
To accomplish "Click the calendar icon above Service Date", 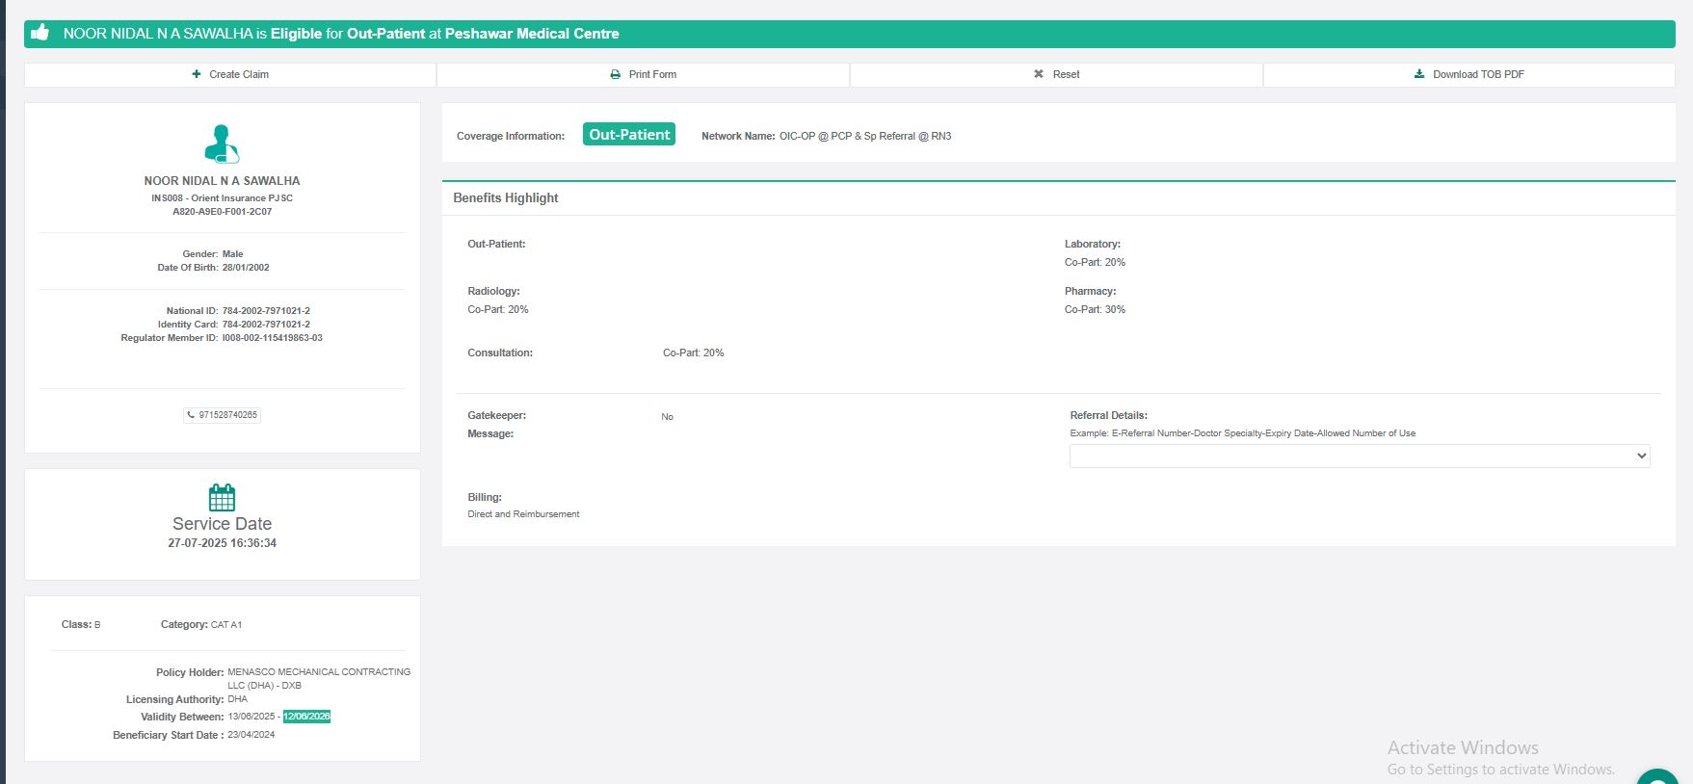I will click(x=222, y=497).
